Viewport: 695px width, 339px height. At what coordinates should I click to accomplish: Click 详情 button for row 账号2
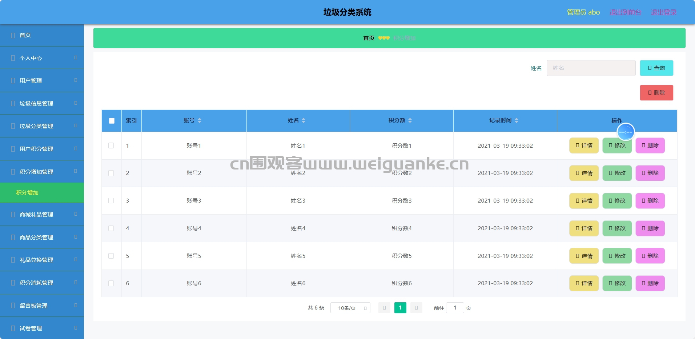(x=584, y=173)
